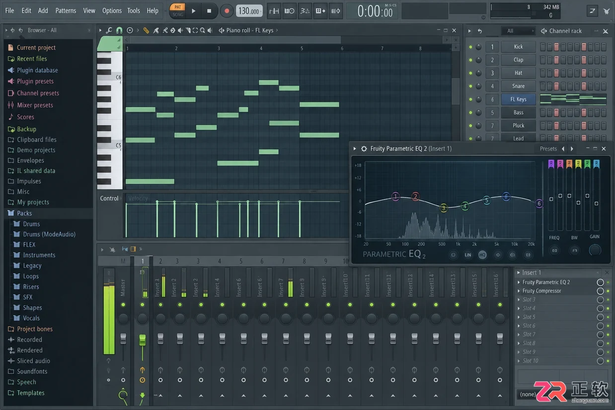Open Mixer presets in the Browser

click(35, 105)
